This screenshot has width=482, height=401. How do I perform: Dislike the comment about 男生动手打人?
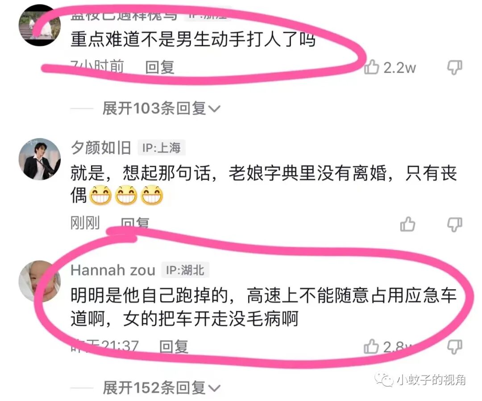pyautogui.click(x=454, y=67)
